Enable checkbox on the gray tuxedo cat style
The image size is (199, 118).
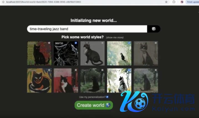tap(102, 43)
